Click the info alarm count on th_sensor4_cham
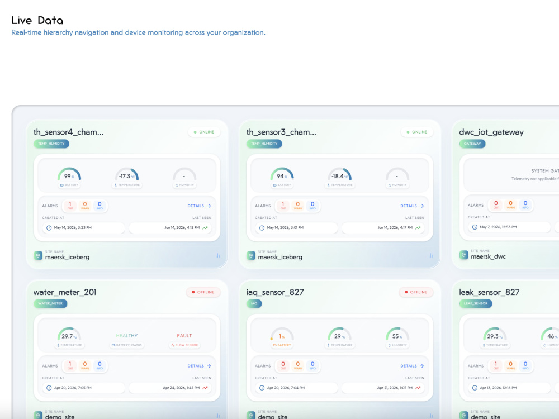This screenshot has width=559, height=419. pyautogui.click(x=100, y=206)
